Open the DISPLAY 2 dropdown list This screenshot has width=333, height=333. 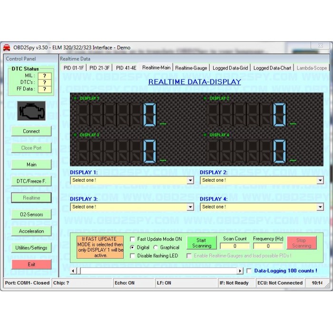pyautogui.click(x=320, y=181)
